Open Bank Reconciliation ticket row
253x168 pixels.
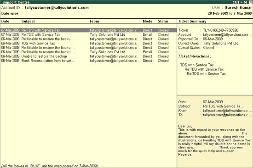pos(88,61)
